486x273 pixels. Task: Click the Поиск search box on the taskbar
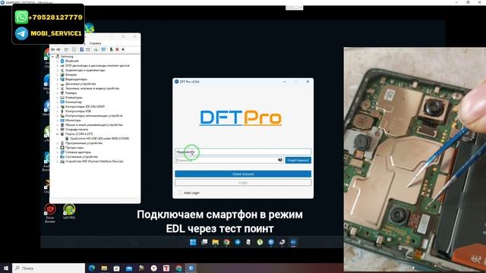pyautogui.click(x=49, y=268)
